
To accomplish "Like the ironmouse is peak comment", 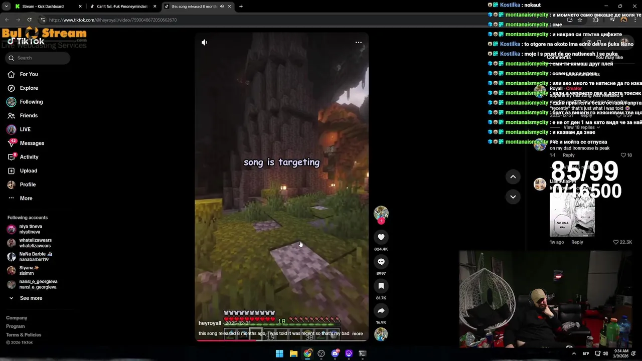I will [x=623, y=155].
